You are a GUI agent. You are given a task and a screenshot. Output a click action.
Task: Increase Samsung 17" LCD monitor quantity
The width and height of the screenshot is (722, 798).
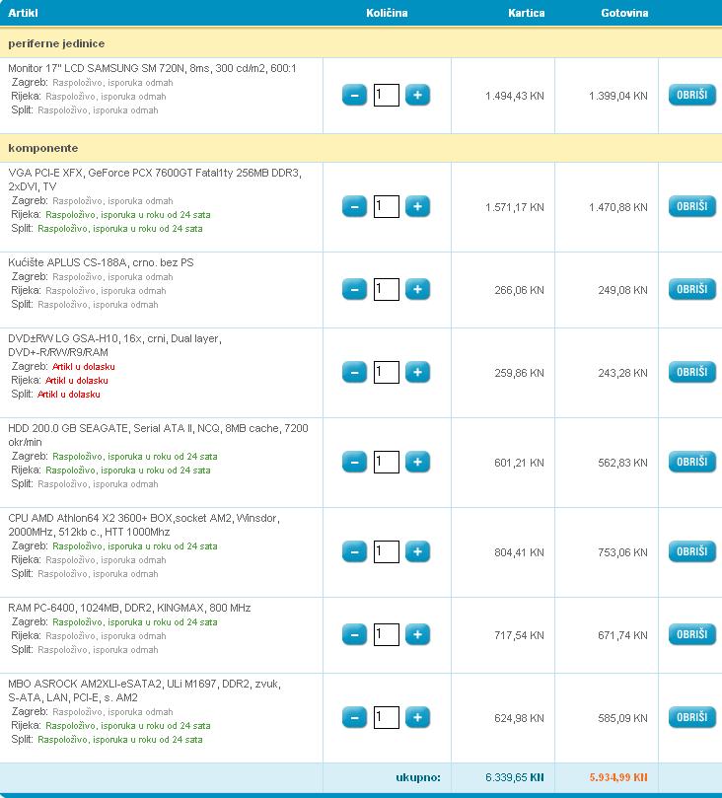coord(417,96)
